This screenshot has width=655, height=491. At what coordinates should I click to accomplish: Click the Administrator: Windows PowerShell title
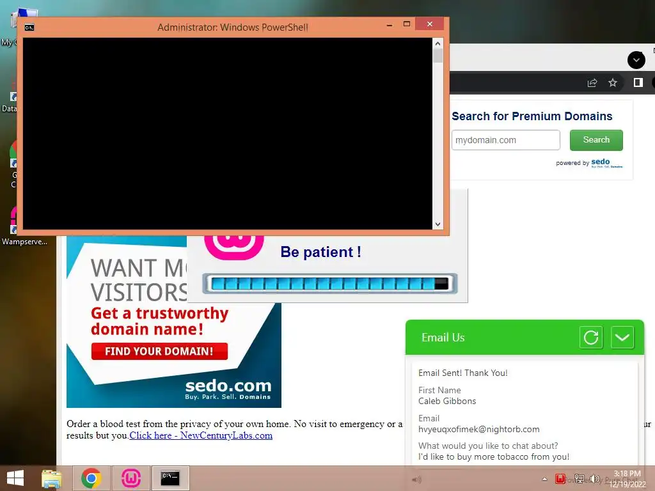pyautogui.click(x=233, y=27)
